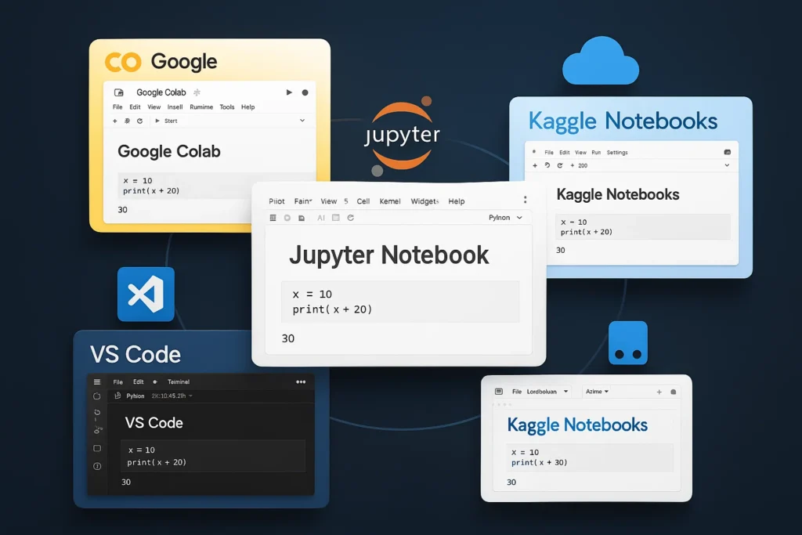Click the Pyhion kernel label in VS Code
Image resolution: width=802 pixels, height=535 pixels.
pos(135,396)
